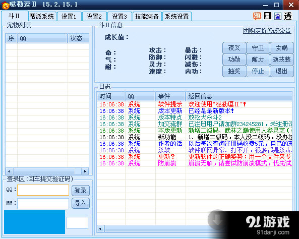Select the 作者的话 log row
This screenshot has height=239, width=299.
[195, 144]
